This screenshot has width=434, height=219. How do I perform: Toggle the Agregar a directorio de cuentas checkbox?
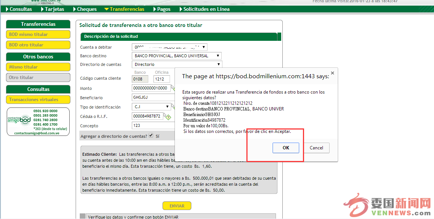click(151, 136)
